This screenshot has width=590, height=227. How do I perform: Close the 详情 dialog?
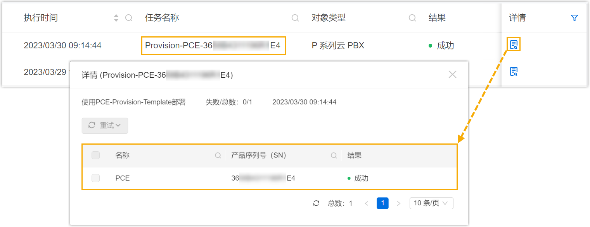452,75
